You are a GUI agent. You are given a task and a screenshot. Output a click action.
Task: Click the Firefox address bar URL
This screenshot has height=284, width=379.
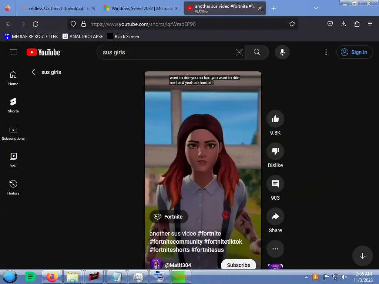pos(143,24)
